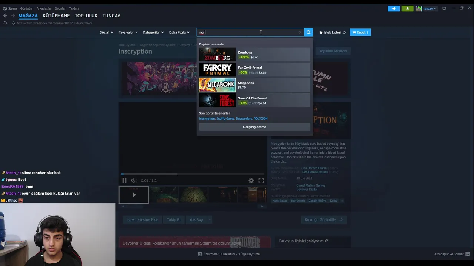Select Sons Of The Forest suggestion
This screenshot has width=474, height=266.
pyautogui.click(x=254, y=100)
